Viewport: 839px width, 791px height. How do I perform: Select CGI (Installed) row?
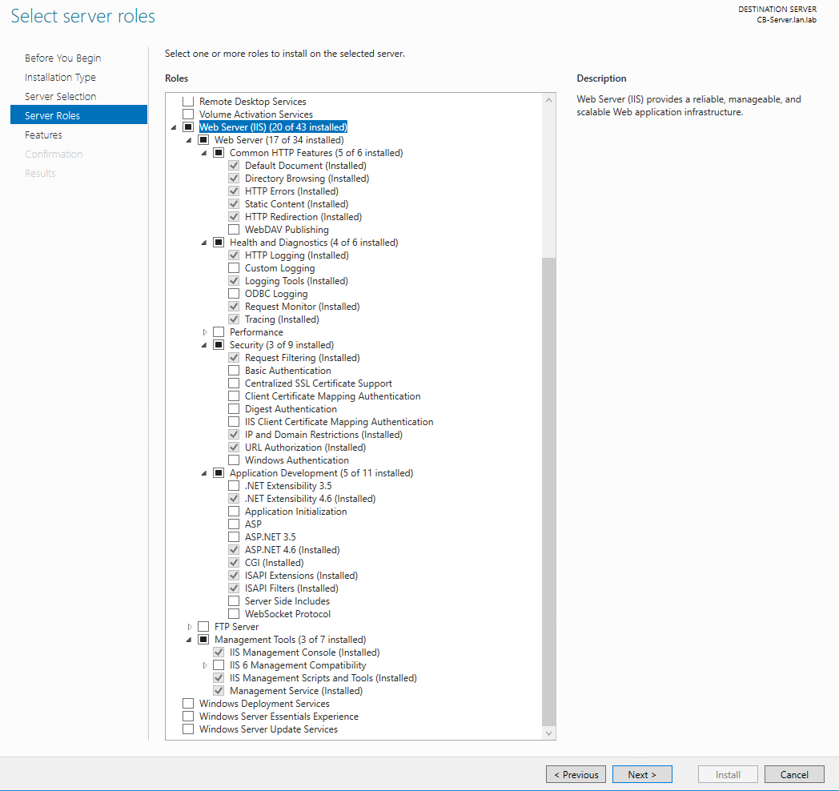(x=274, y=563)
